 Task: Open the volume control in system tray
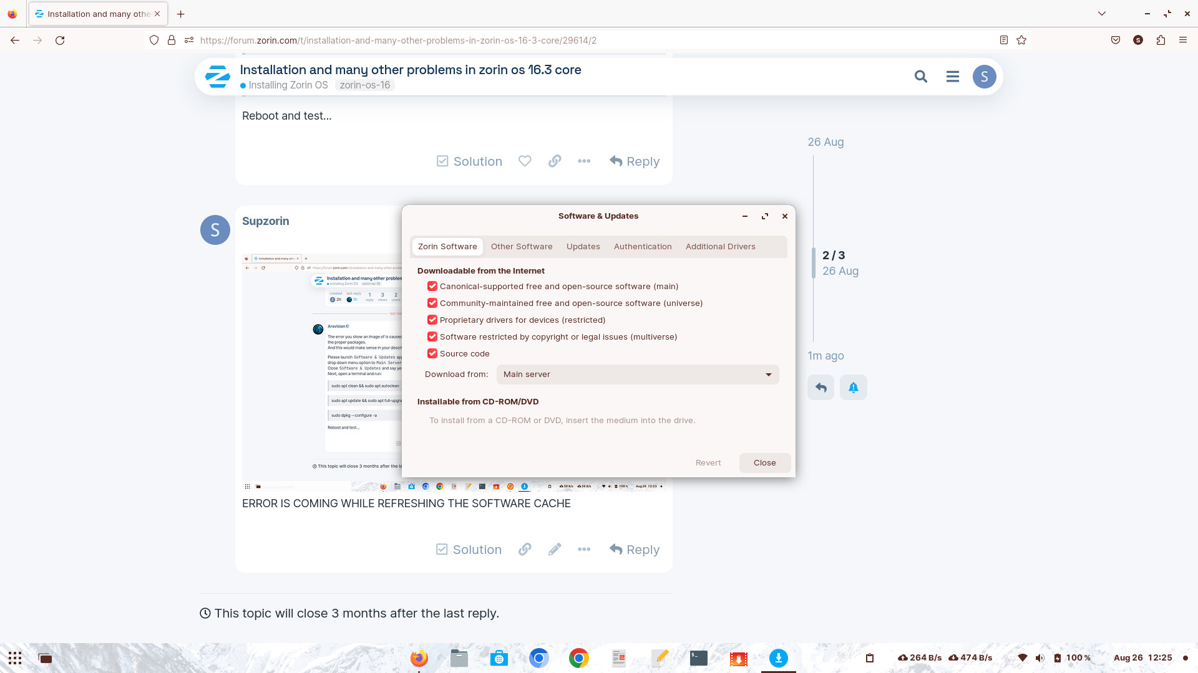point(1040,658)
